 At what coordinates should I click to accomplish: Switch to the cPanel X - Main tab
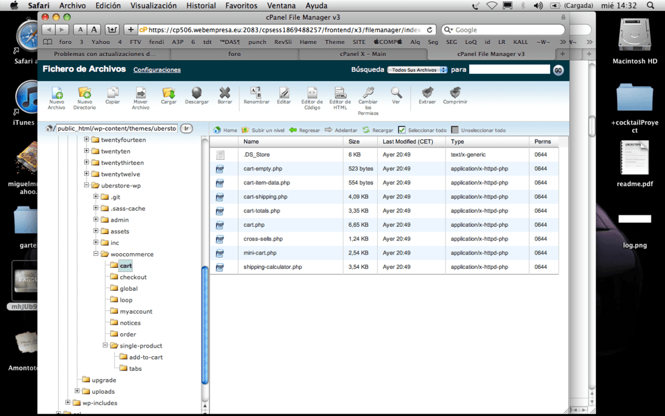[x=363, y=54]
